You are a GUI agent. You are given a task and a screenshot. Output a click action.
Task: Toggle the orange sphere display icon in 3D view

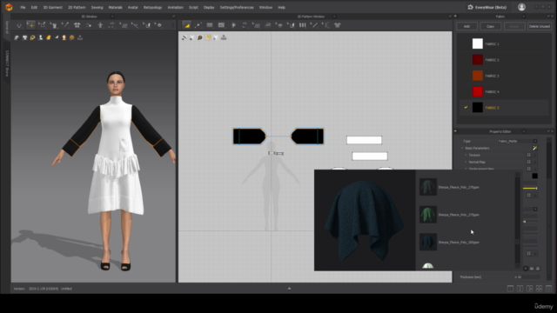tap(71, 37)
